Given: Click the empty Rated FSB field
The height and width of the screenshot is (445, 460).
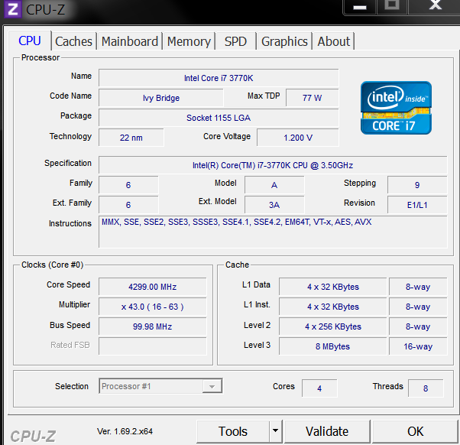Looking at the screenshot, I should click(x=153, y=346).
